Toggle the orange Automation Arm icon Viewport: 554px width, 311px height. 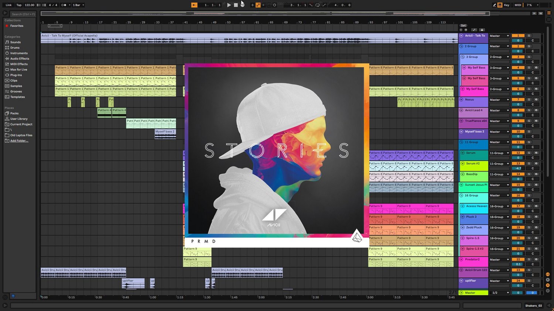click(258, 5)
